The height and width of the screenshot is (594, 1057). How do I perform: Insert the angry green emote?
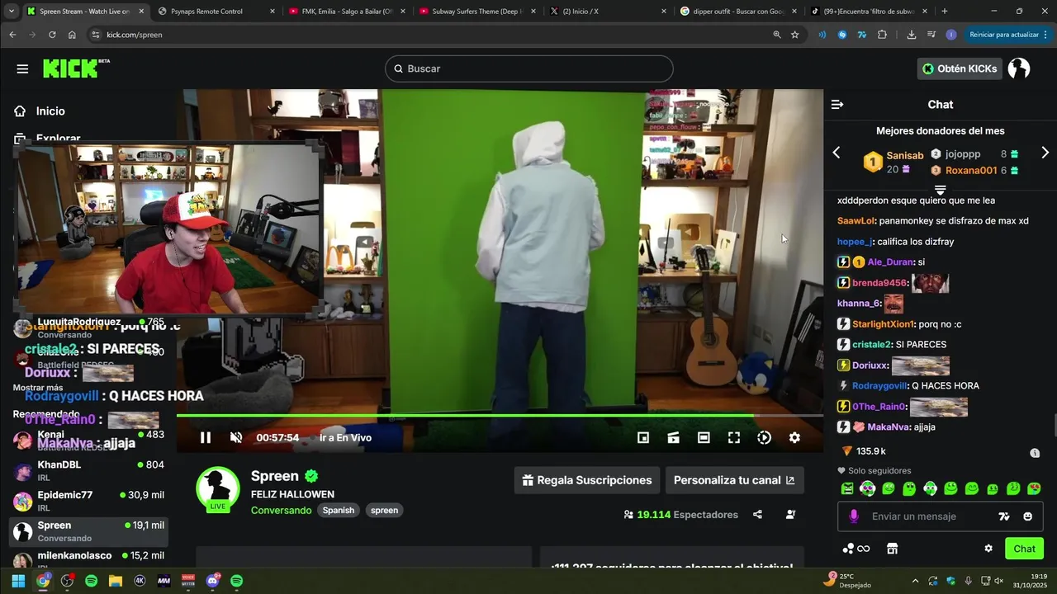pyautogui.click(x=847, y=488)
